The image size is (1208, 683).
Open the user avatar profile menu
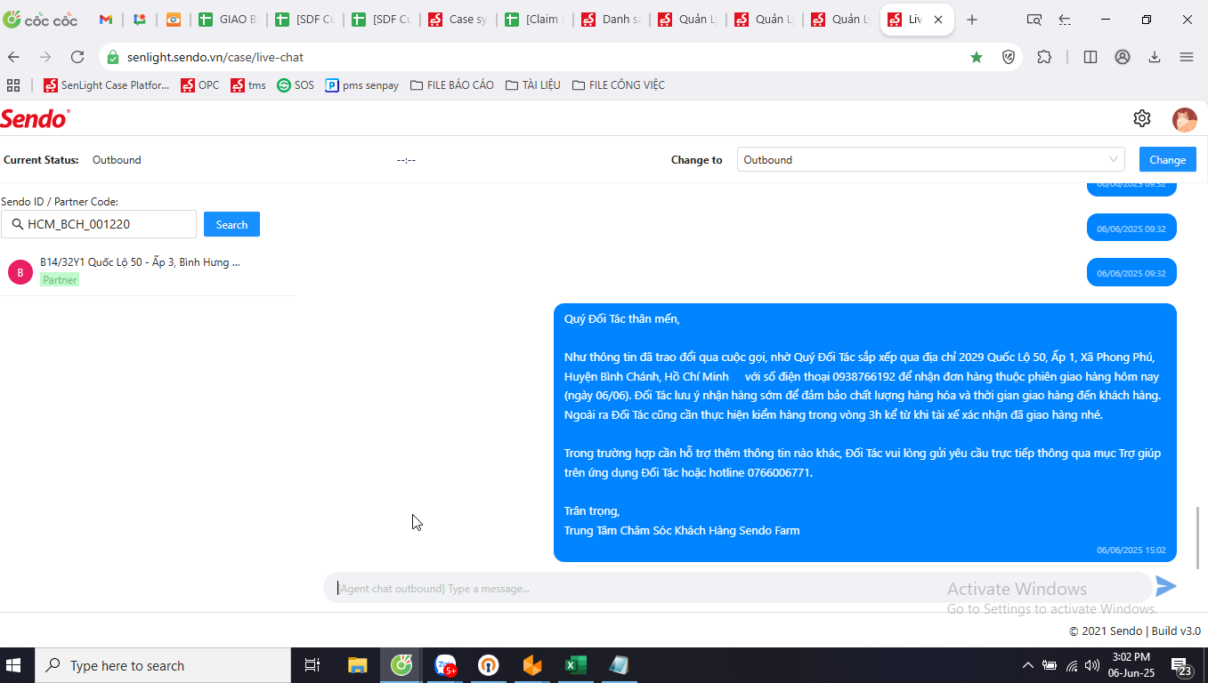(x=1185, y=119)
